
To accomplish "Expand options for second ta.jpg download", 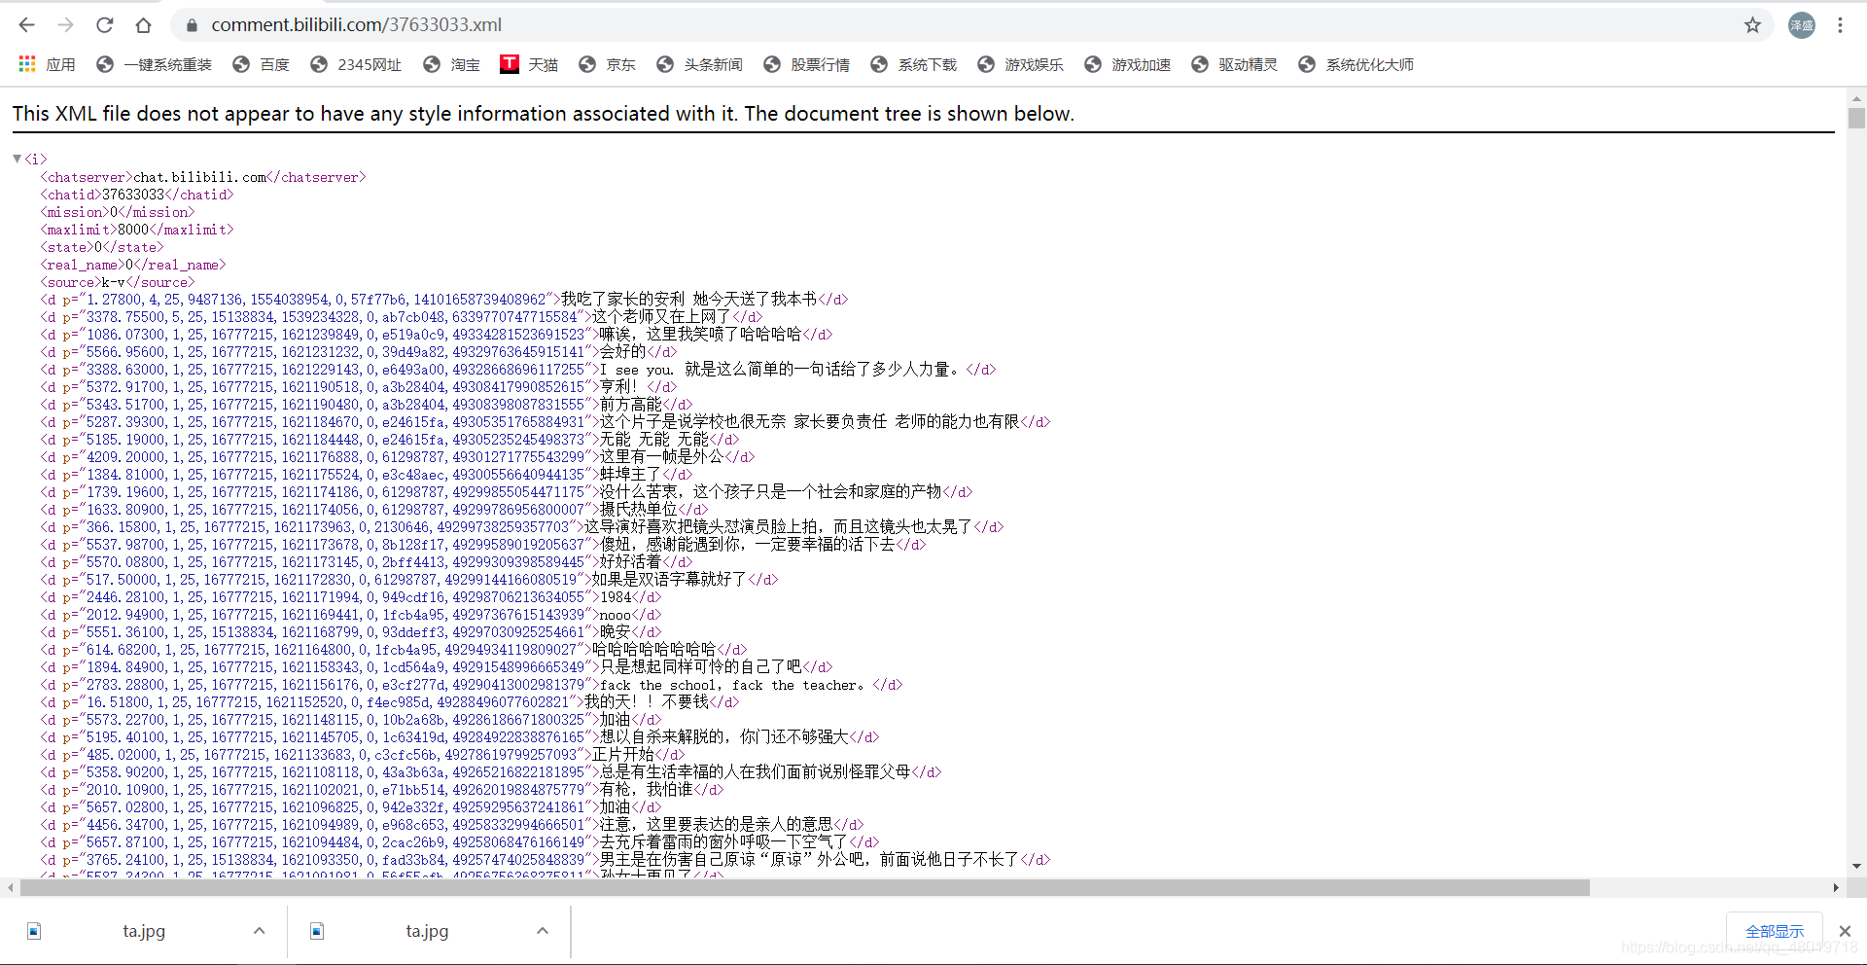I will (x=543, y=931).
